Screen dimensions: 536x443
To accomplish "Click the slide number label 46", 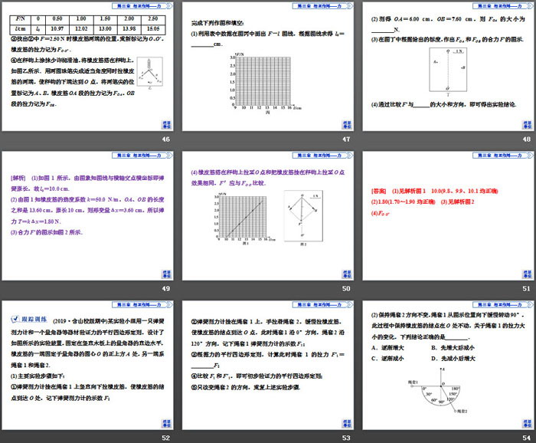I will click(x=166, y=139).
